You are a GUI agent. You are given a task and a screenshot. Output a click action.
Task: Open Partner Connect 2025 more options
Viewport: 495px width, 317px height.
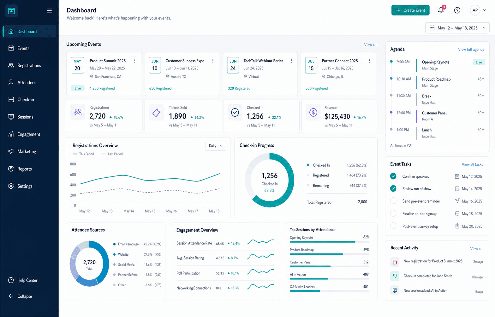tap(369, 61)
